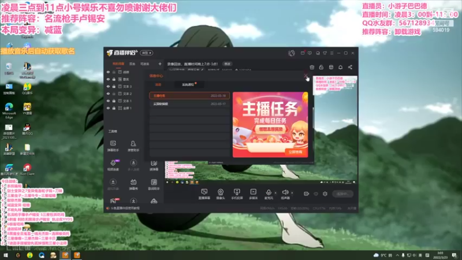Click 立即查看 on the 主播任务 banner
This screenshot has width=462, height=260.
295,152
